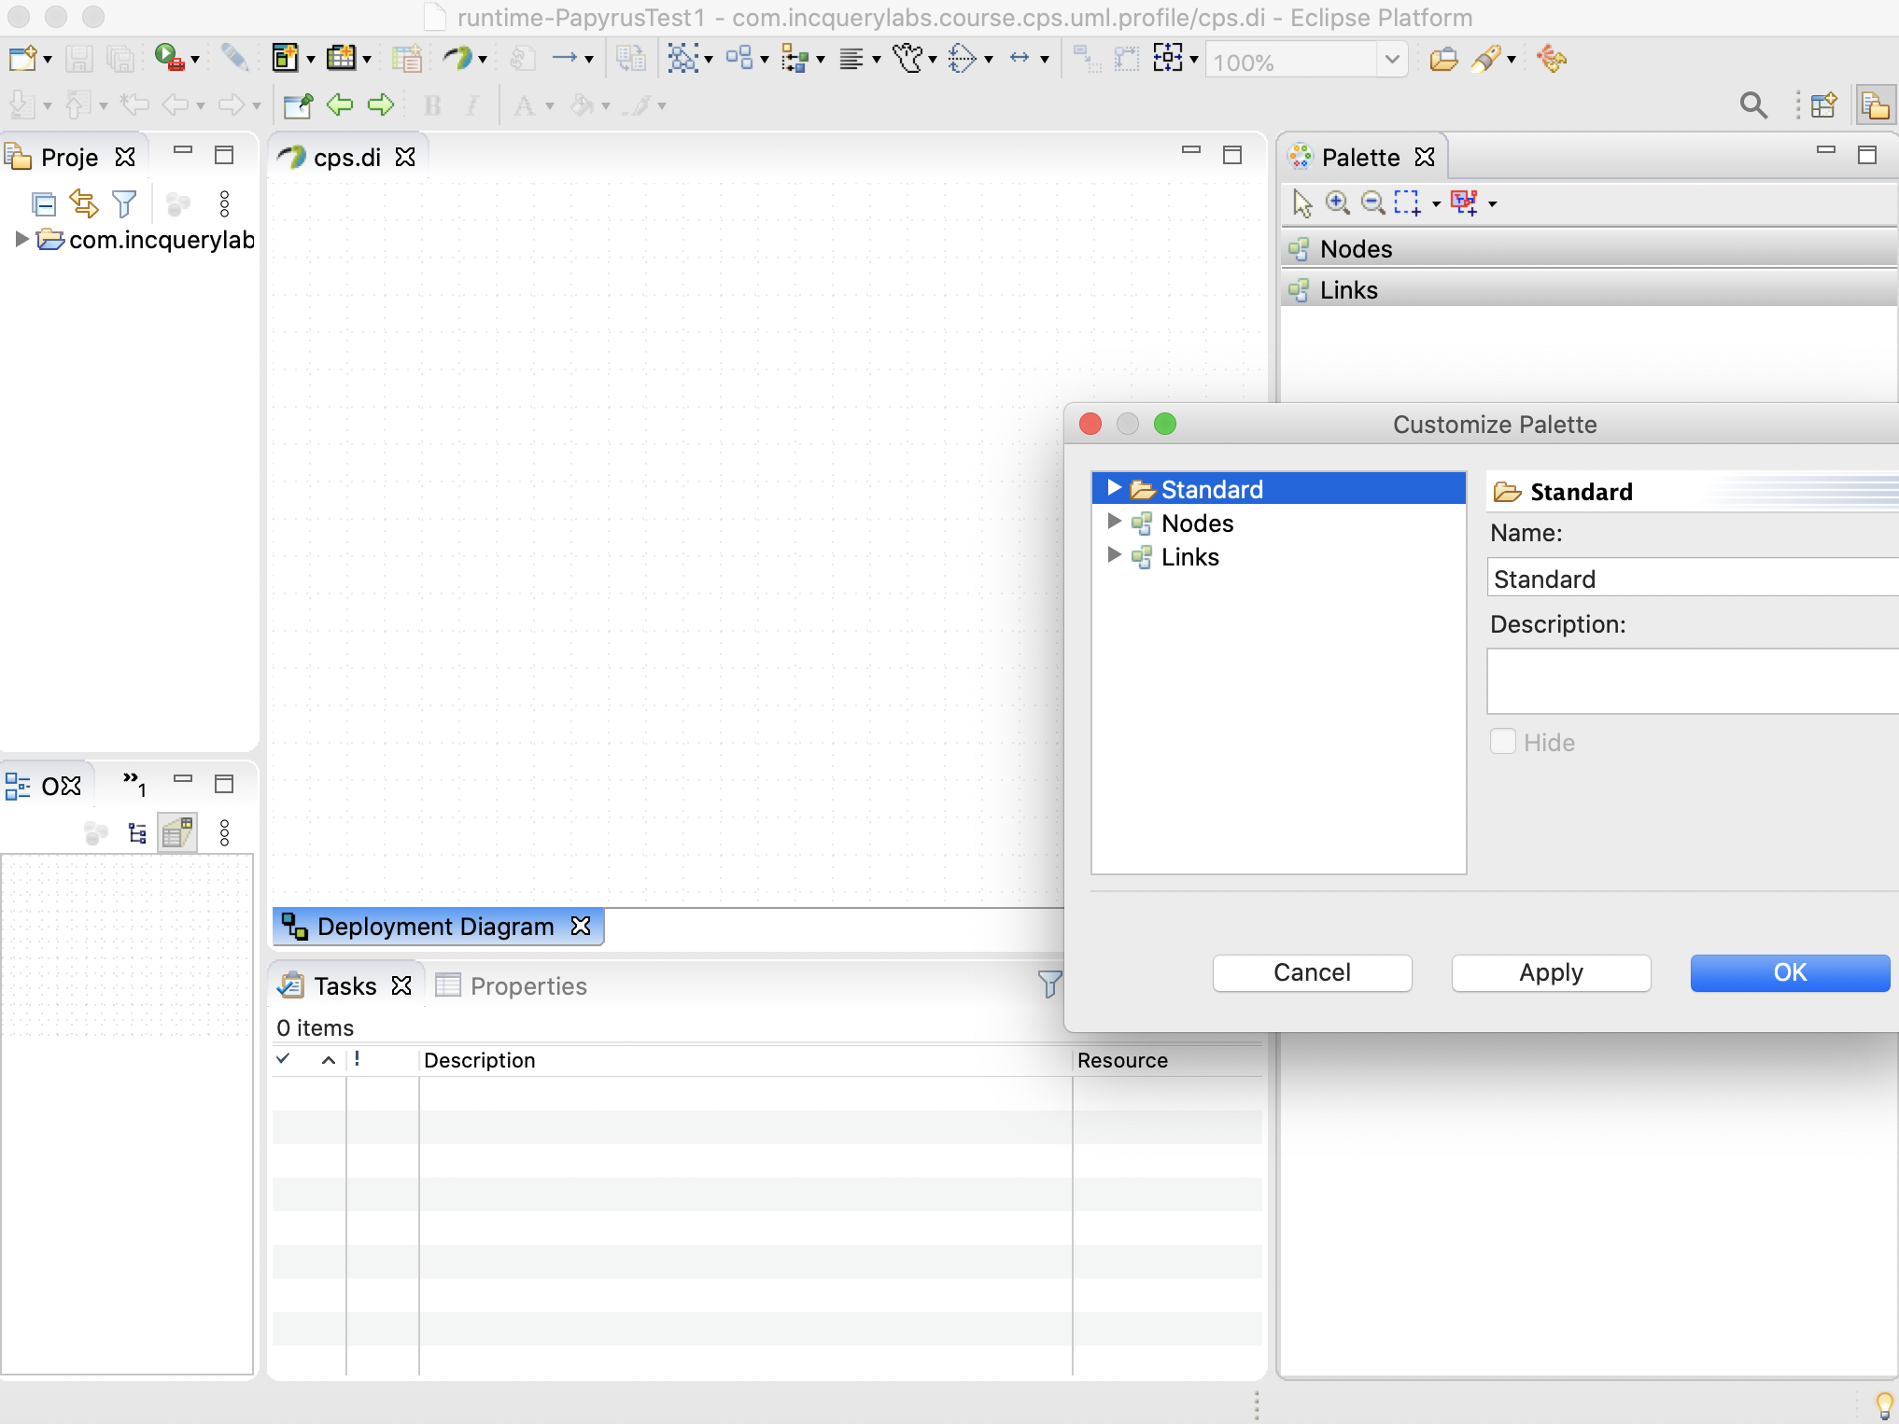
Task: Click the Cancel button in Customize Palette
Action: pos(1311,972)
